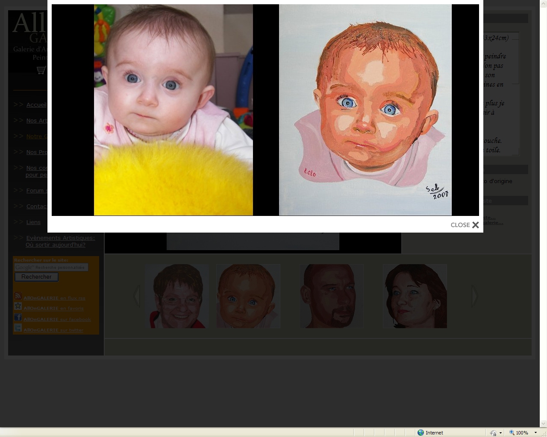The width and height of the screenshot is (547, 437).
Task: Open the Accueil menu item
Action: pyautogui.click(x=36, y=105)
